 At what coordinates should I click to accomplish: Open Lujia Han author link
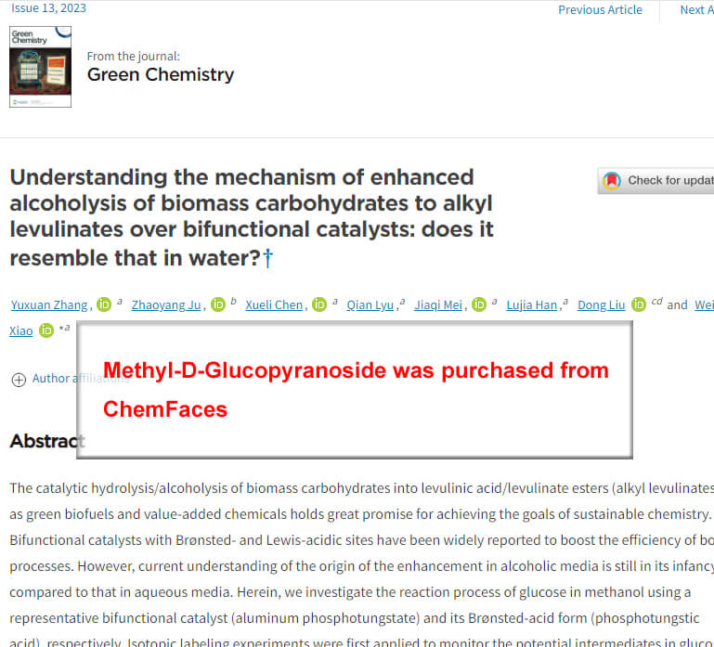point(532,304)
